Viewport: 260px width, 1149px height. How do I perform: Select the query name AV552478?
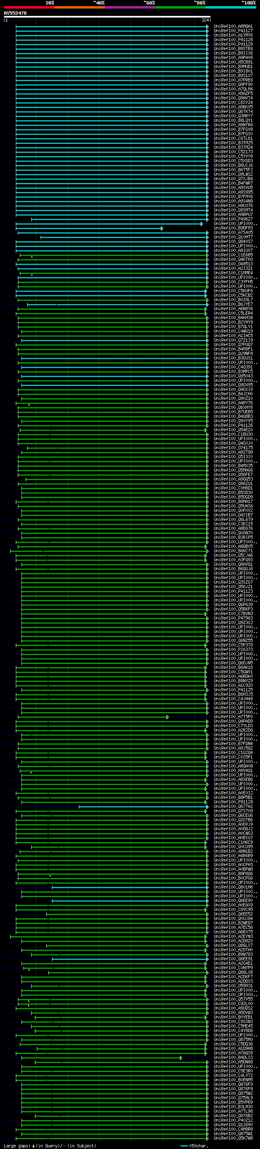pos(15,13)
